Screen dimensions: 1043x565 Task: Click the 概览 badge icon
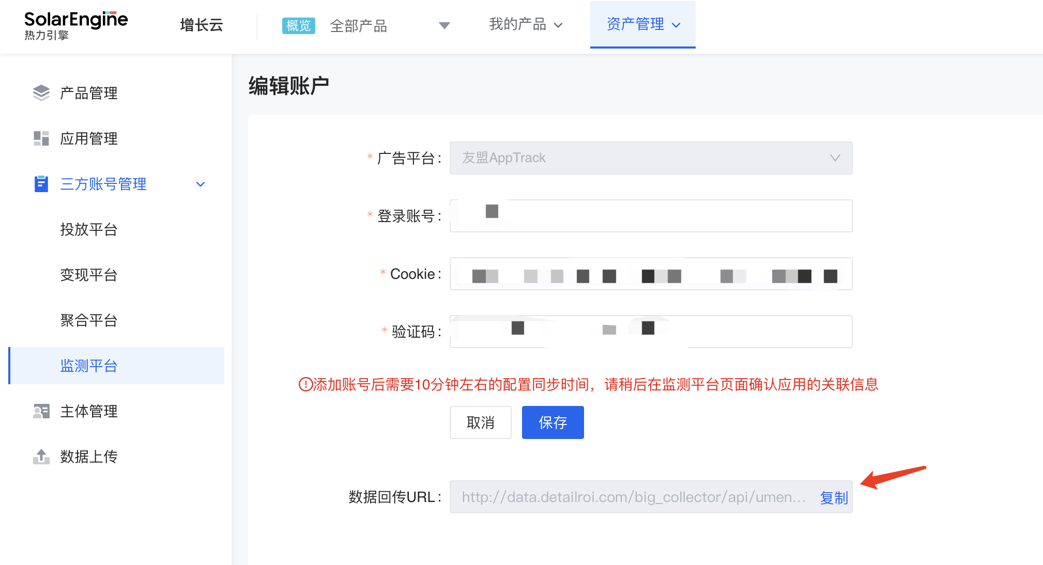click(298, 25)
